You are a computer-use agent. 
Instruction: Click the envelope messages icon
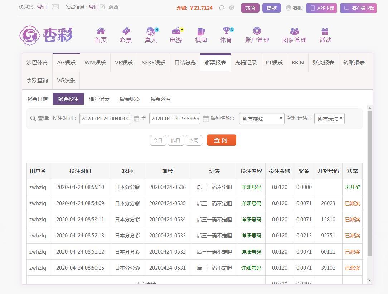(55, 7)
